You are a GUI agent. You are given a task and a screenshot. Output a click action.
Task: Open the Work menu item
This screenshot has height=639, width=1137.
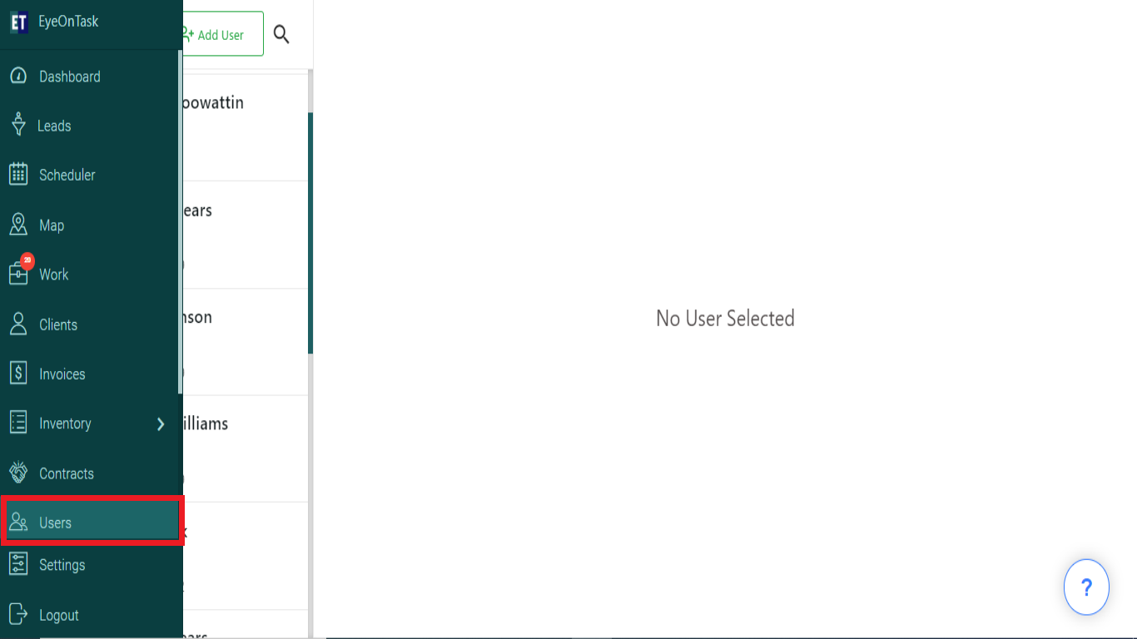click(x=54, y=275)
